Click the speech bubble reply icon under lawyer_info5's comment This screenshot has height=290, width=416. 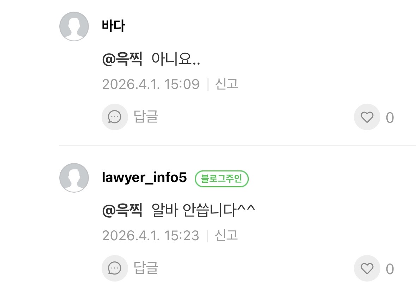[115, 268]
